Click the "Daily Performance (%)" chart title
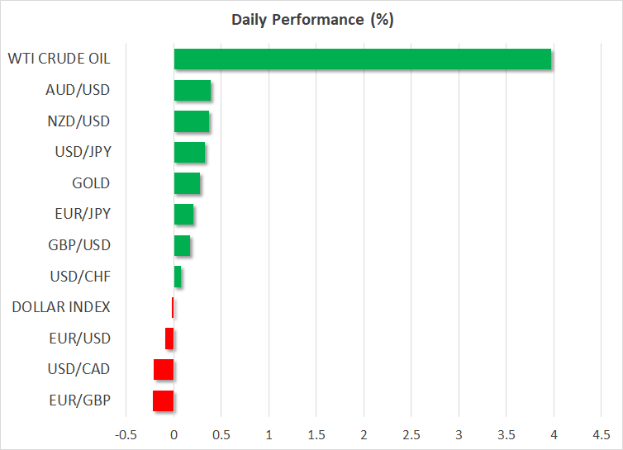The width and height of the screenshot is (623, 450). 311,21
